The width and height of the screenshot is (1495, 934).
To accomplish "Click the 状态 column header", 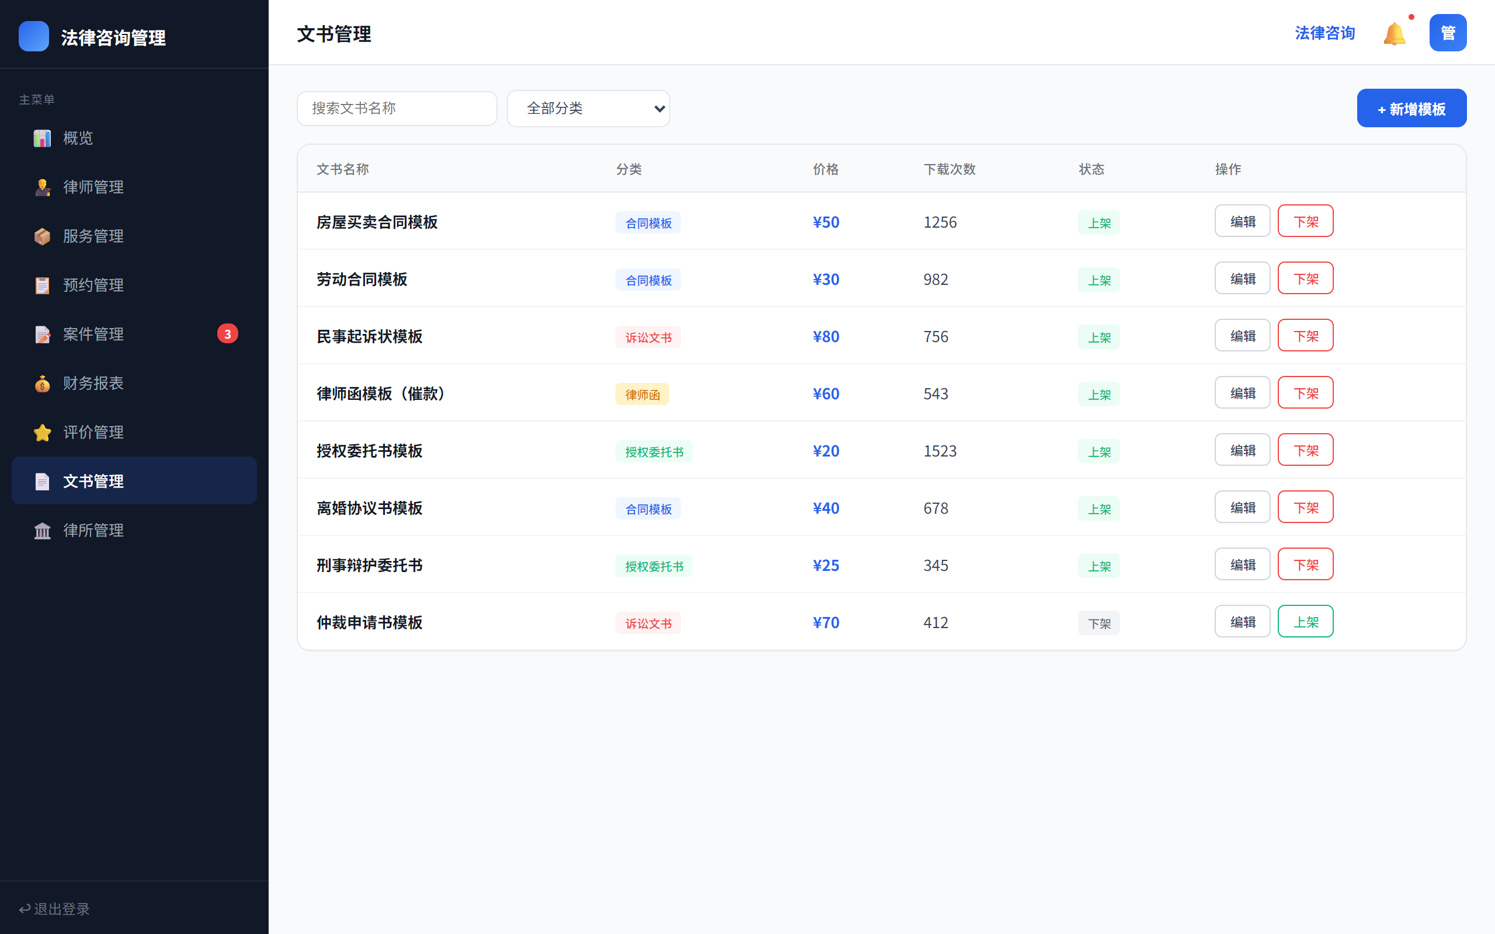I will [x=1091, y=169].
